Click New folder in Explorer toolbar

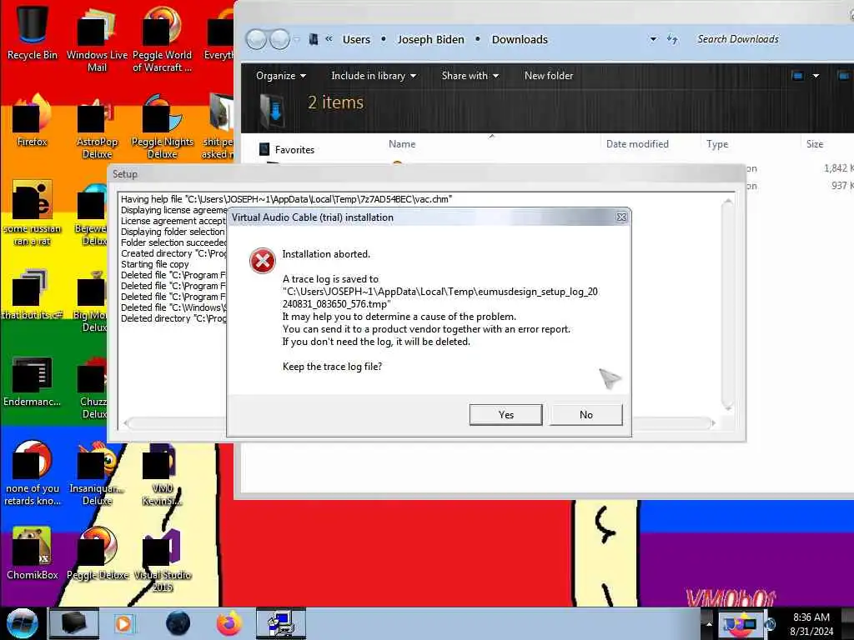[549, 76]
